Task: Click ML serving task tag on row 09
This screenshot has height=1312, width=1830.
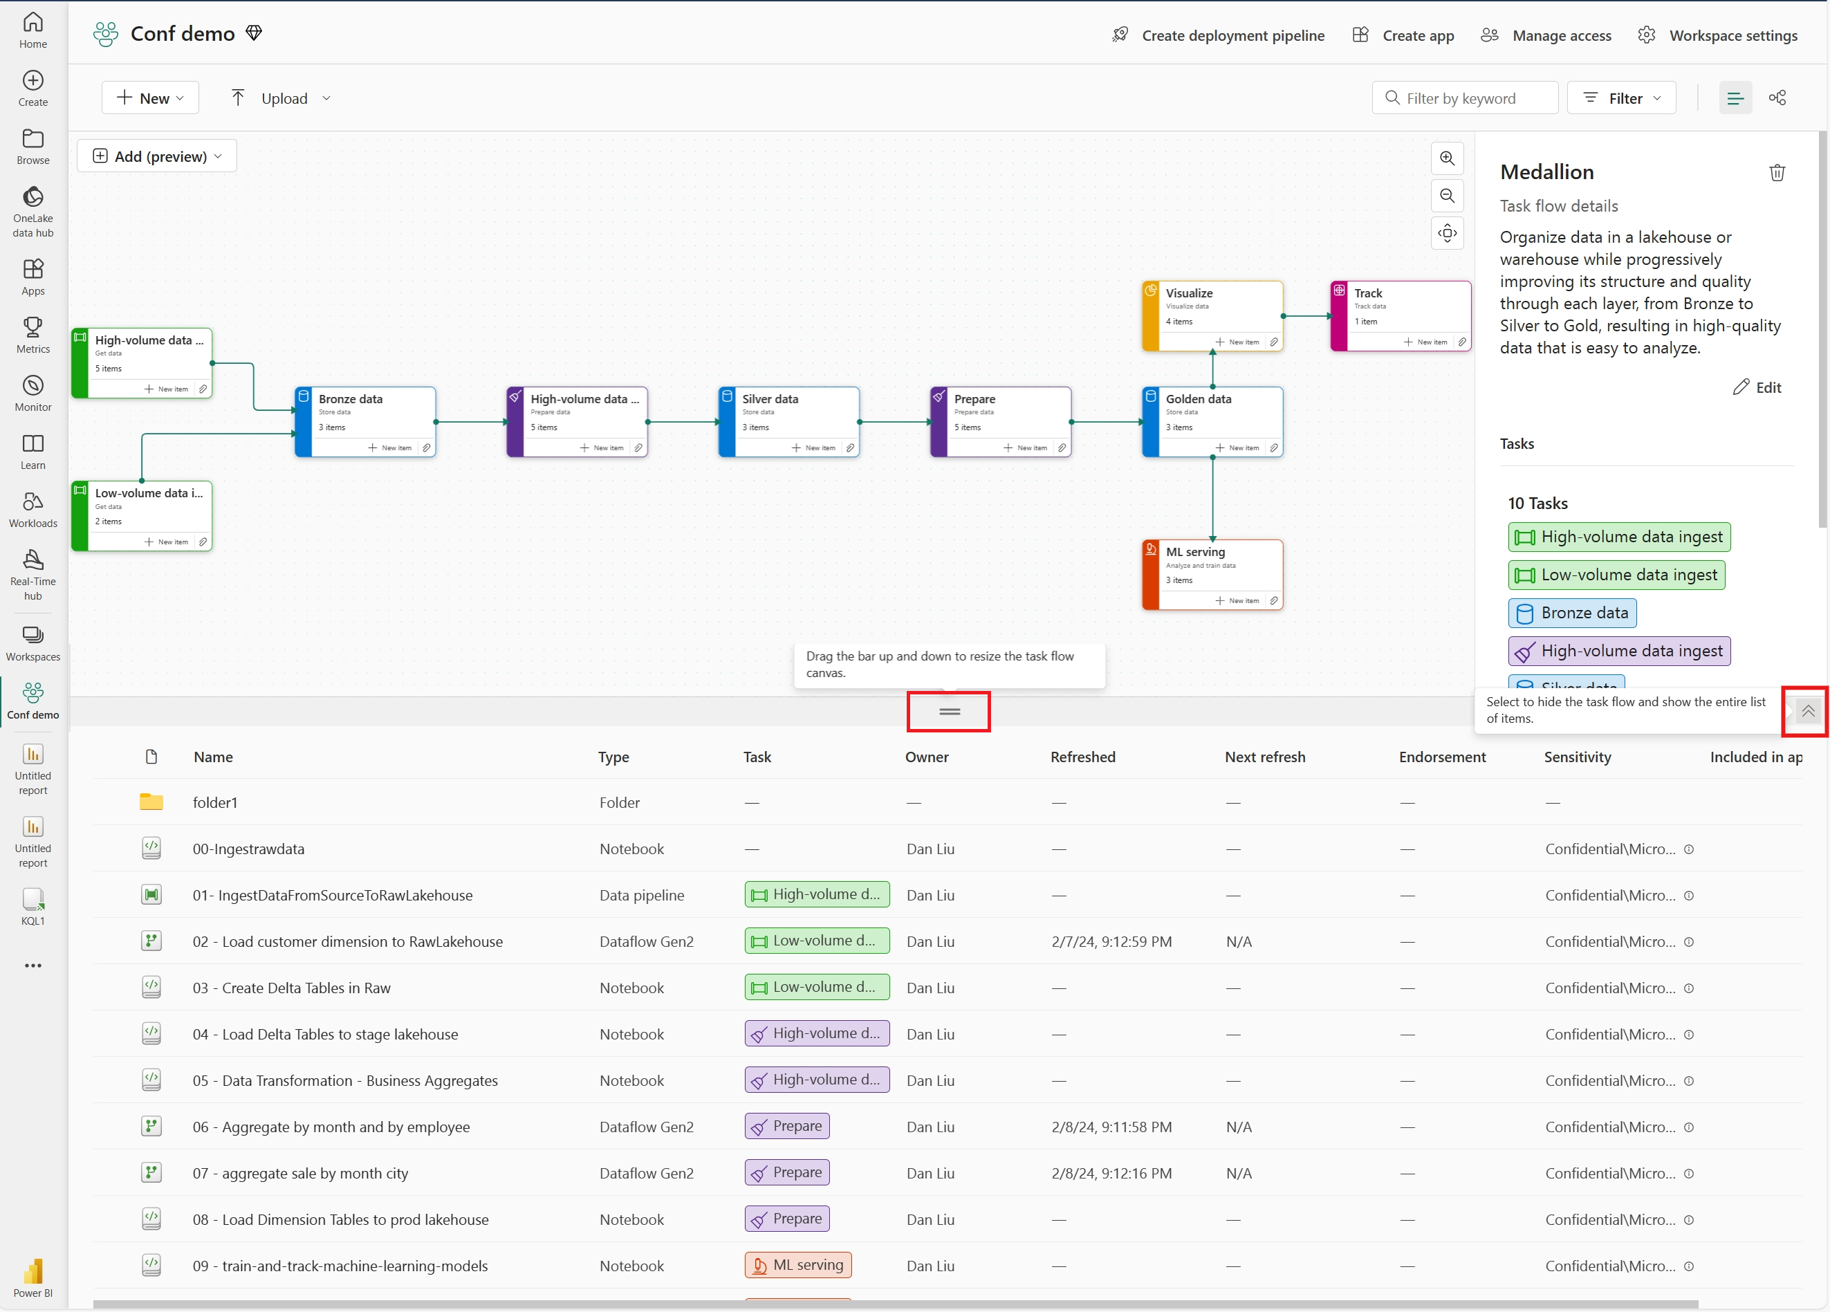Action: pyautogui.click(x=798, y=1265)
